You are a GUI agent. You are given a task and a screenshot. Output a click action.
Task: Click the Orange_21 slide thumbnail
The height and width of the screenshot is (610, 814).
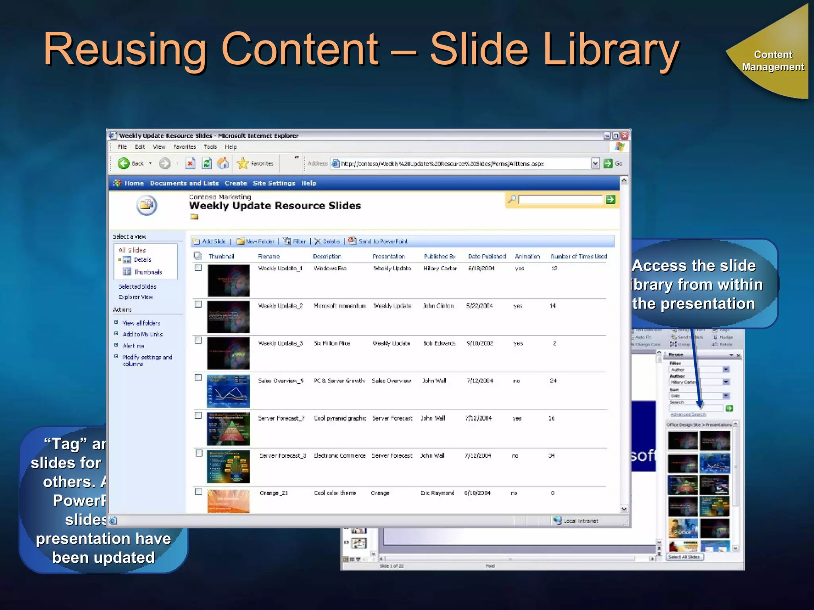point(228,501)
